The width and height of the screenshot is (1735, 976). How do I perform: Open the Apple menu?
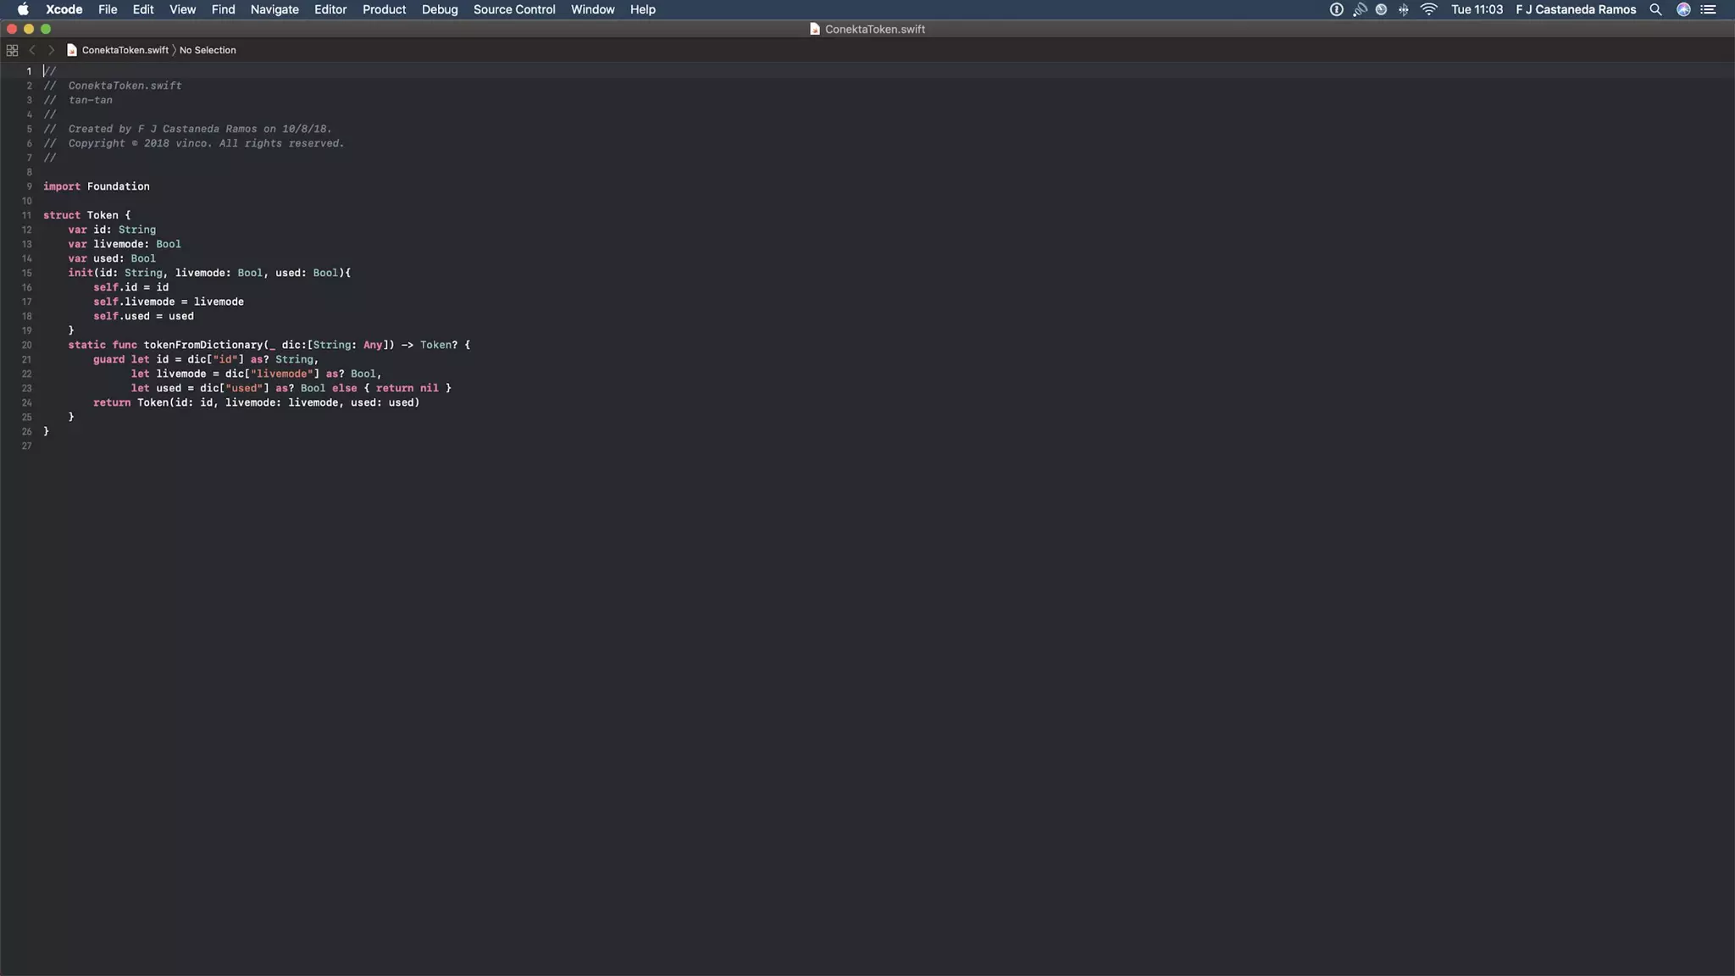pos(23,9)
